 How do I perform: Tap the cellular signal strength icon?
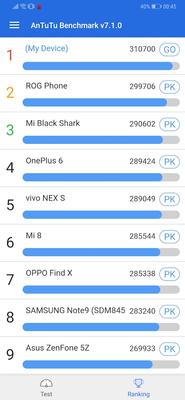(x=16, y=7)
